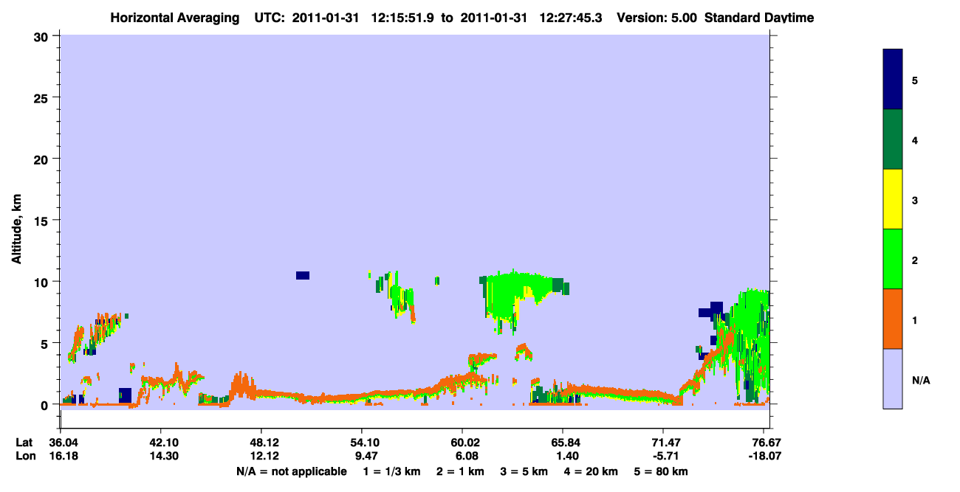Click the '5 = 80 km' legend note

point(661,471)
